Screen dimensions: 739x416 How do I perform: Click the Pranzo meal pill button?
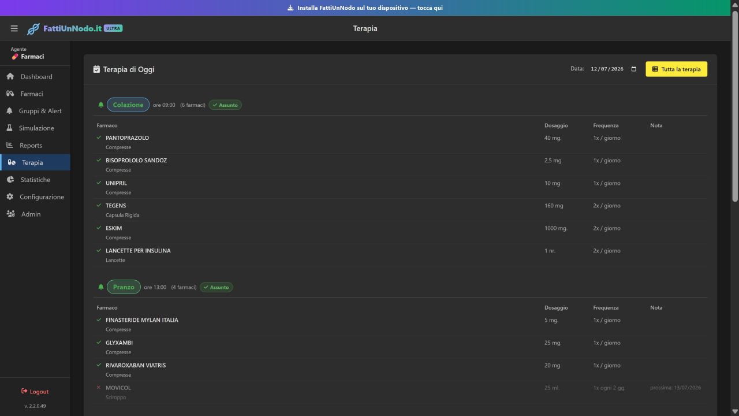tap(124, 287)
